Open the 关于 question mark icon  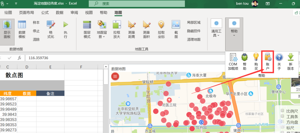[279, 57]
